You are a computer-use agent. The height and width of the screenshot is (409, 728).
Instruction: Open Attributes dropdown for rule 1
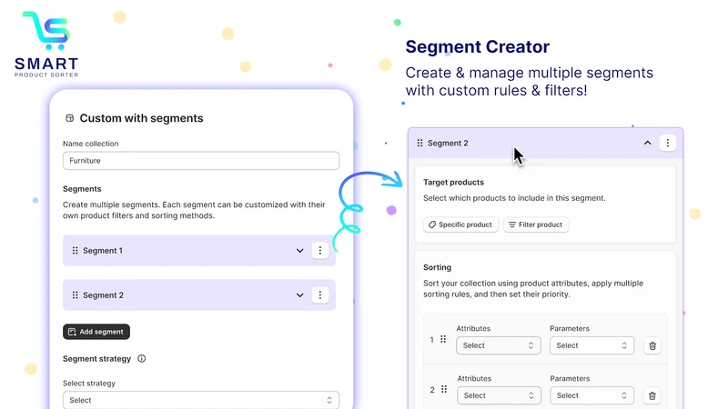click(498, 345)
